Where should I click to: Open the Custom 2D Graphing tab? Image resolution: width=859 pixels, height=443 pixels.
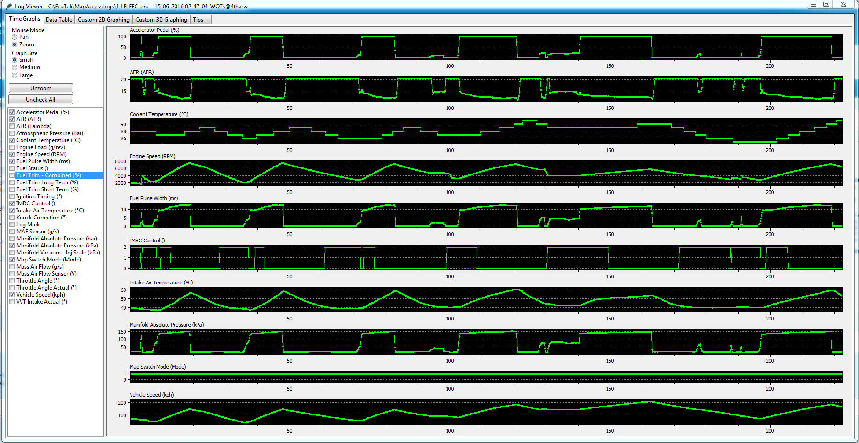(x=103, y=20)
